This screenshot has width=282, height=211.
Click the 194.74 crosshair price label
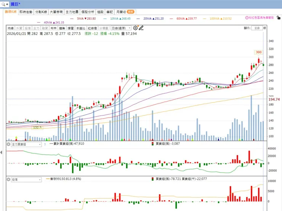coord(274,99)
